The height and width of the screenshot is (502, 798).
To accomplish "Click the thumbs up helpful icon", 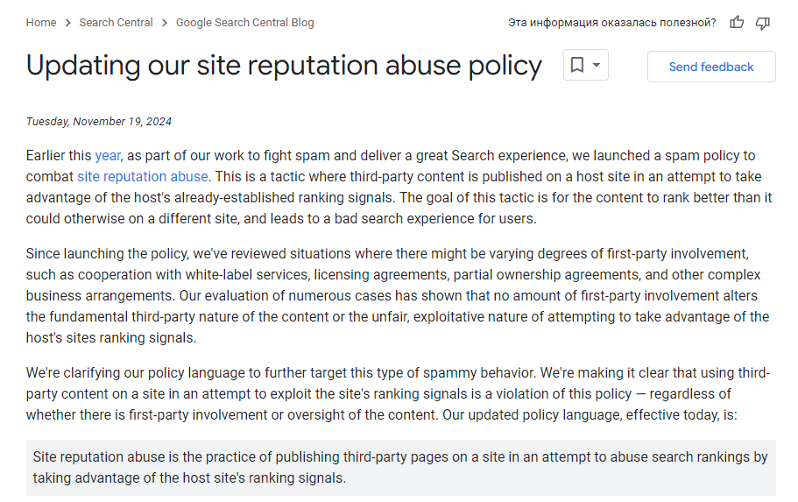I will pos(737,23).
